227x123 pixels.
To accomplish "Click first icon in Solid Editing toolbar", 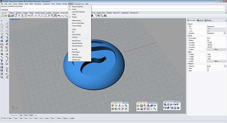I will (x=165, y=104).
